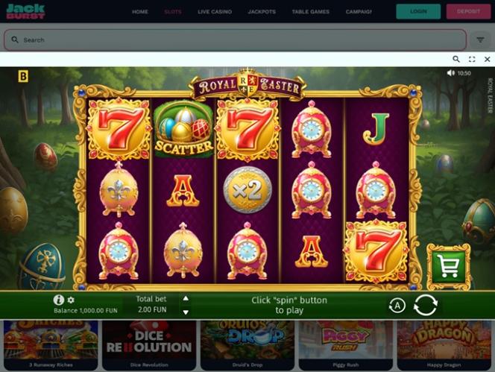Screen dimensions: 495x372
Task: Open the green shopping cart feature
Action: pyautogui.click(x=449, y=267)
